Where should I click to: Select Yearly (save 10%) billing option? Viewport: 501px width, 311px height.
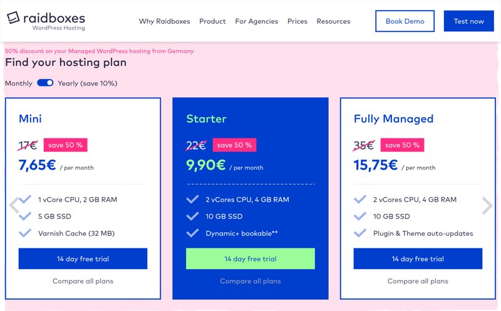[x=88, y=83]
